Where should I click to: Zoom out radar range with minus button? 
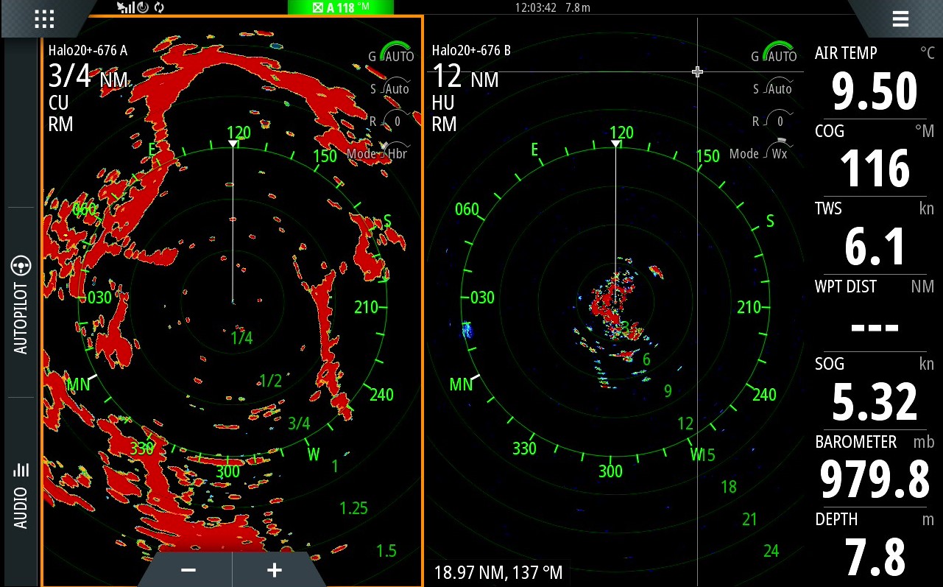tap(188, 570)
